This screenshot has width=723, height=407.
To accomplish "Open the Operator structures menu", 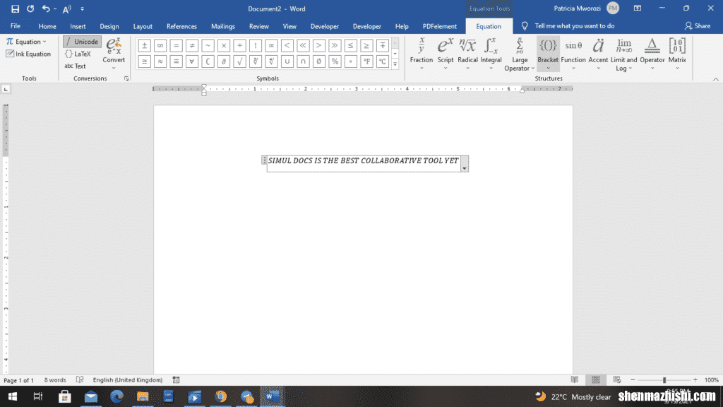I will (652, 54).
